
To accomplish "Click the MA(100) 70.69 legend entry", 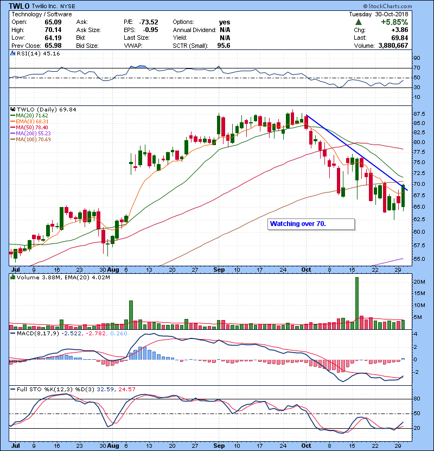I will pyautogui.click(x=30, y=140).
